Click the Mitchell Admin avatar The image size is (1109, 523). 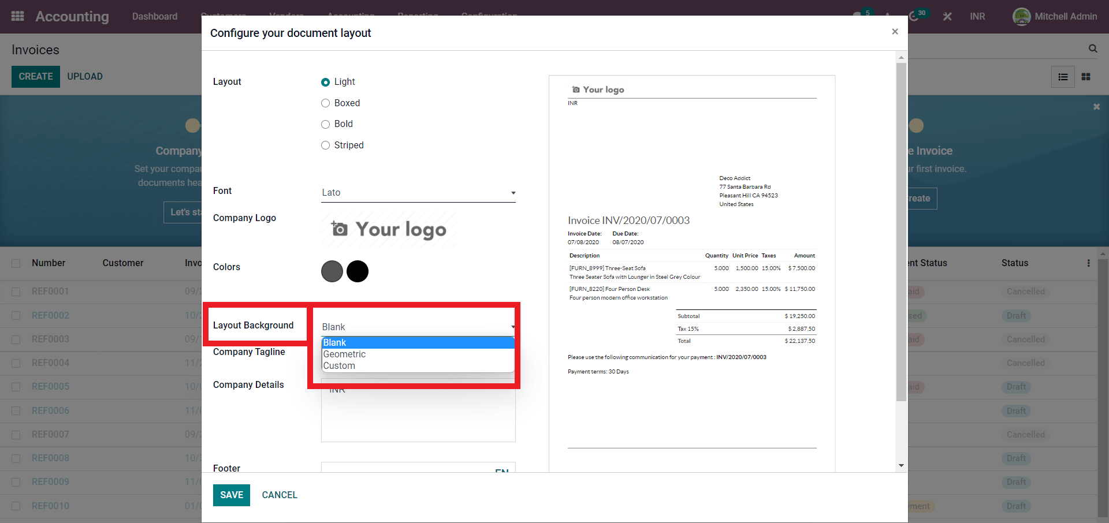[x=1021, y=17]
